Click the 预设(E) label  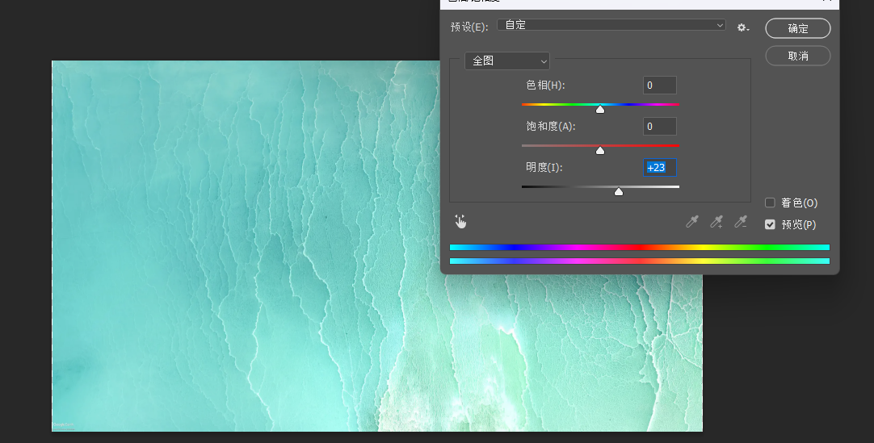[469, 27]
